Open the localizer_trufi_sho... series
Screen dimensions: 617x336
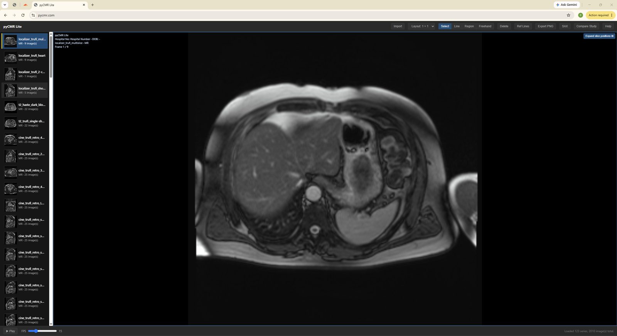[x=25, y=90]
